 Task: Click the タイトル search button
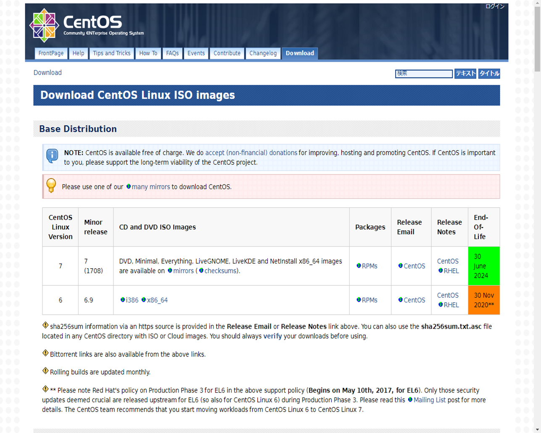click(489, 73)
